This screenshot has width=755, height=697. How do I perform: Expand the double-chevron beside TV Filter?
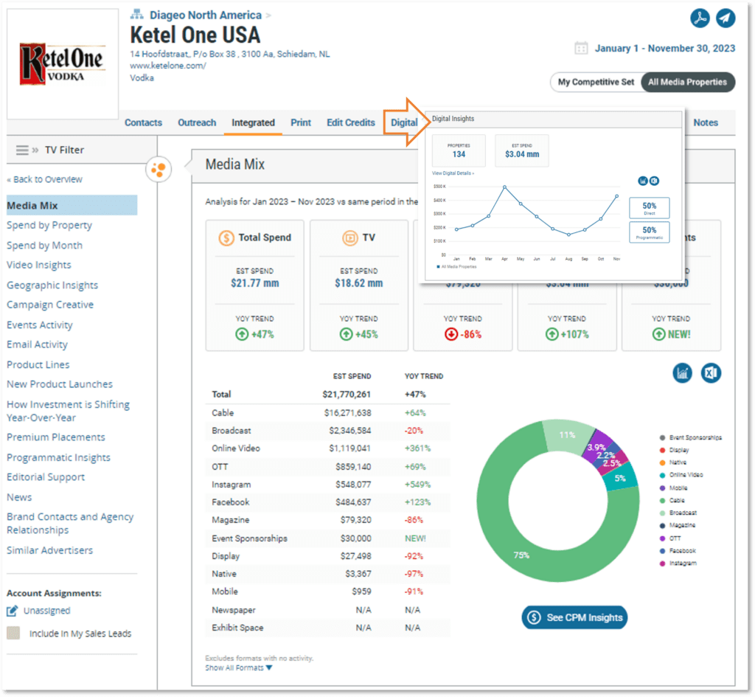[x=35, y=150]
